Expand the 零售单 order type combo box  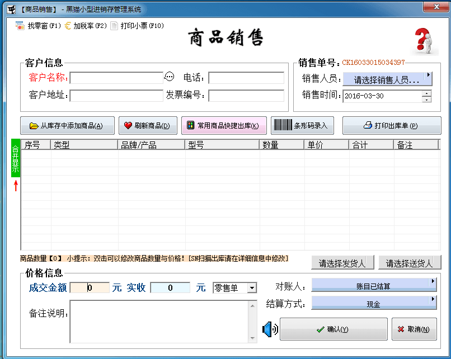[252, 288]
